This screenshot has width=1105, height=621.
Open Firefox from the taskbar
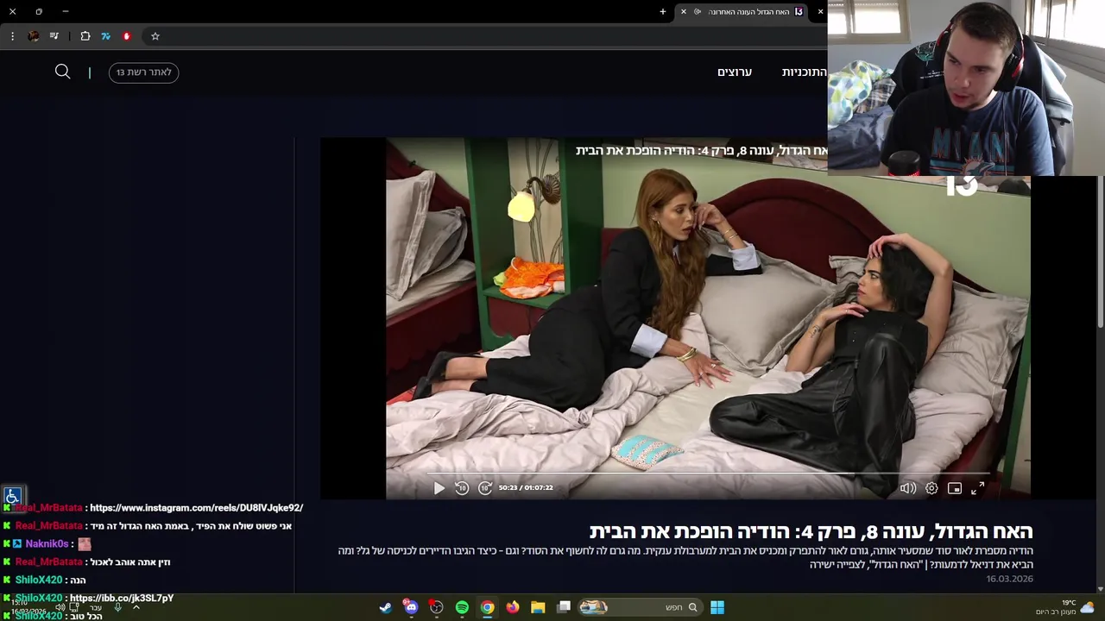513,607
